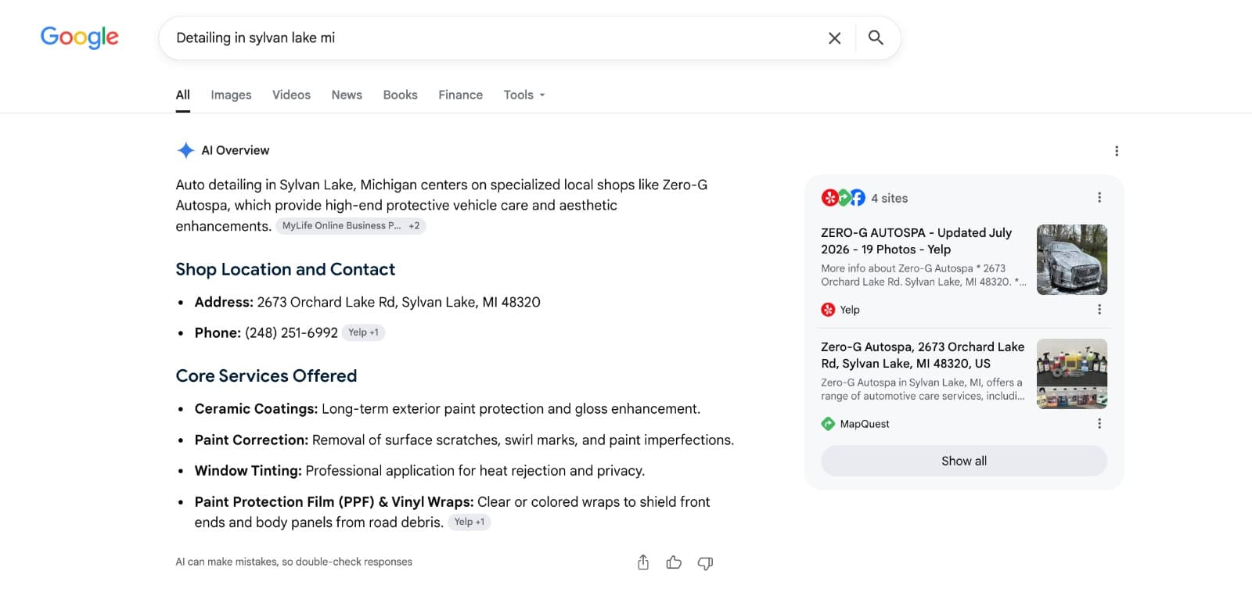Open the 4 sites panel three-dot menu
1252x589 pixels.
[1099, 198]
